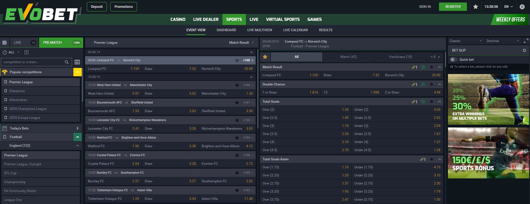
Task: Favorite Crystal Palace FC vs Everton FC match
Action: coord(237,155)
